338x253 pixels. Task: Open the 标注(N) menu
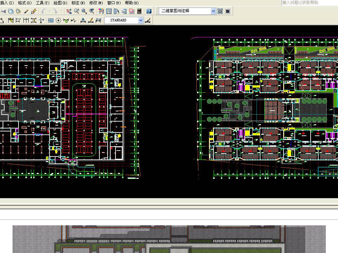click(78, 3)
